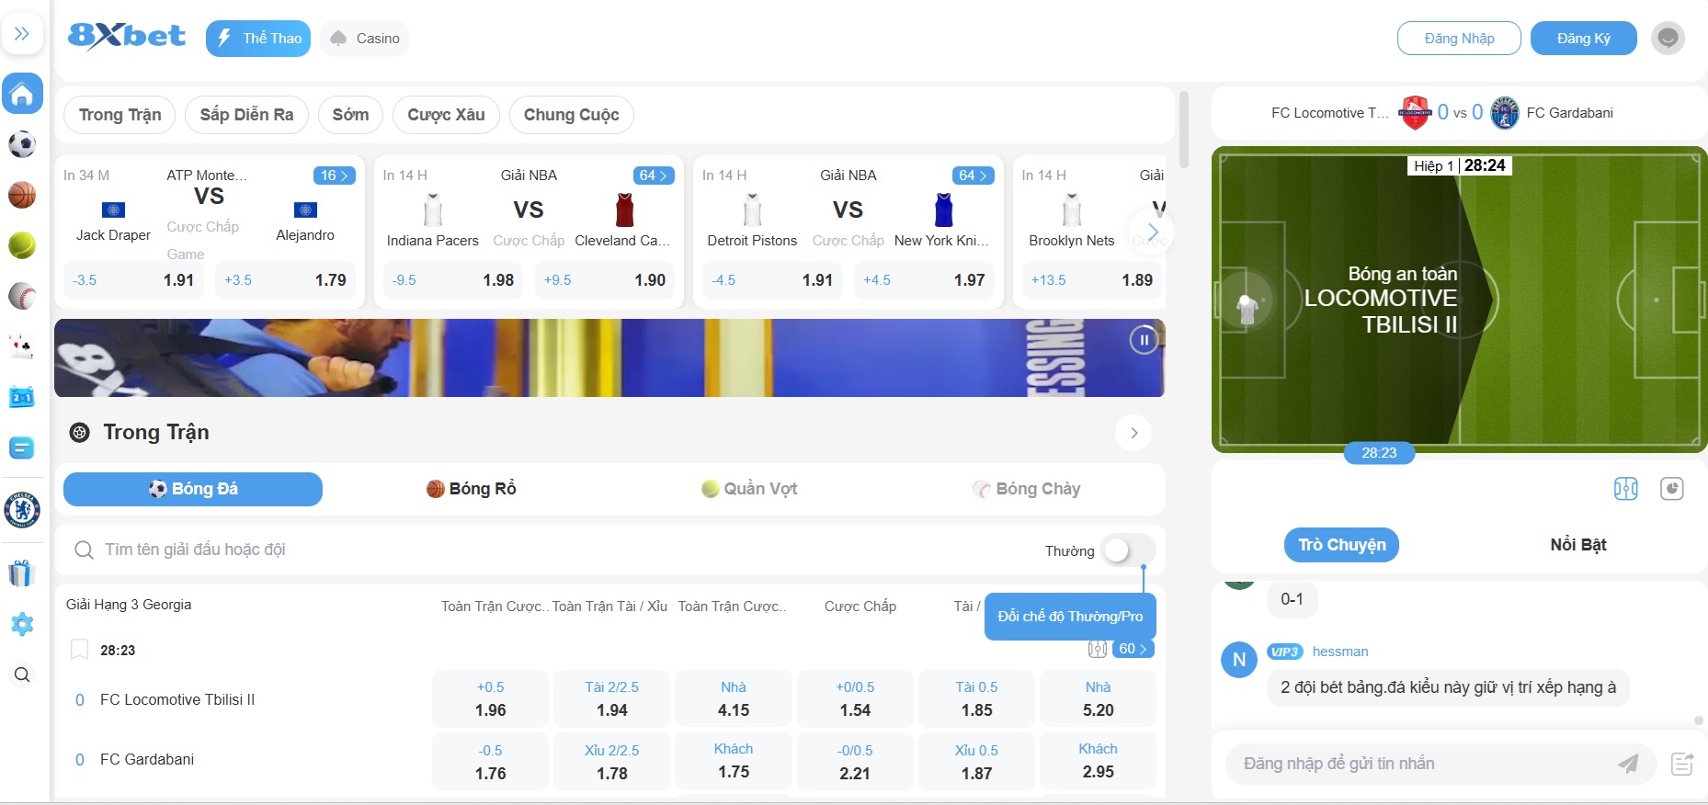Pick Nhà odds 5.20

click(x=1098, y=699)
